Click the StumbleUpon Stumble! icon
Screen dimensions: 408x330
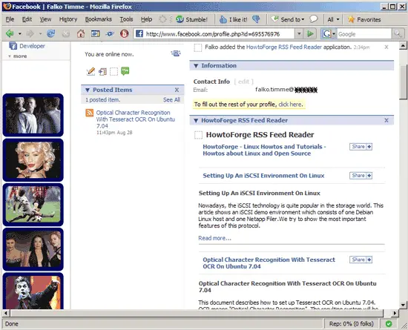pyautogui.click(x=180, y=19)
